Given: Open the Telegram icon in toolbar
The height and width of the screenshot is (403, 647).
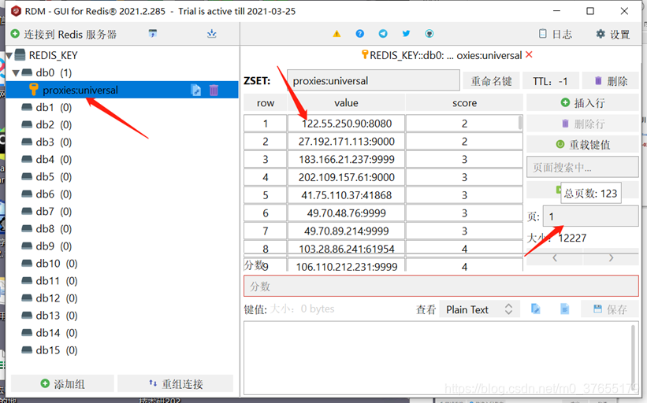Looking at the screenshot, I should (x=383, y=34).
